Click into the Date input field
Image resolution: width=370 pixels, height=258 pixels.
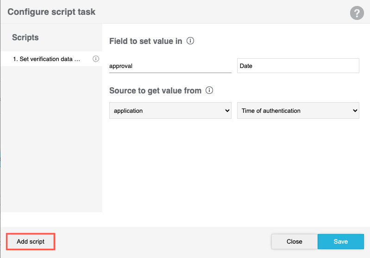(x=298, y=66)
